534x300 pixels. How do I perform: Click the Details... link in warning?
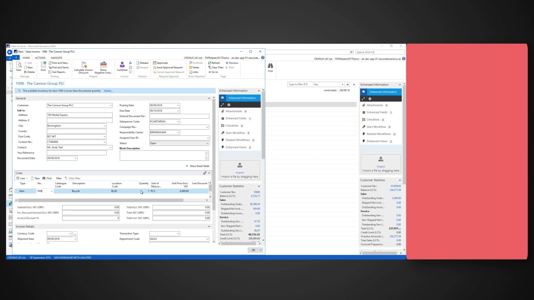[x=108, y=90]
